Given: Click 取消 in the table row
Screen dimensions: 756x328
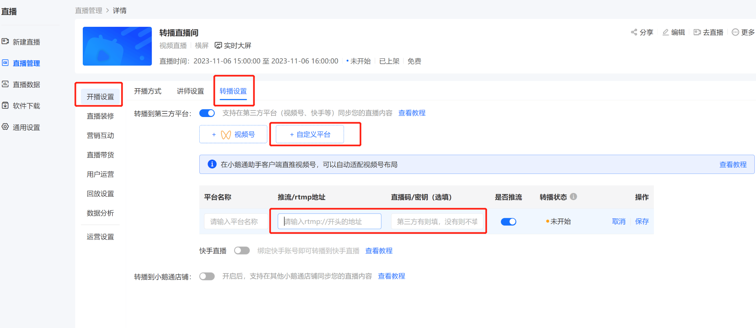Looking at the screenshot, I should tap(619, 221).
